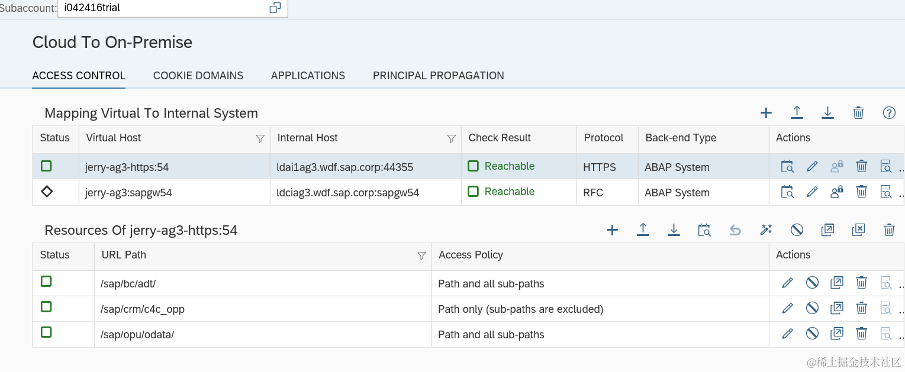
Task: Delete the jerry-ag3:sapgw54 mapping row
Action: 862,192
